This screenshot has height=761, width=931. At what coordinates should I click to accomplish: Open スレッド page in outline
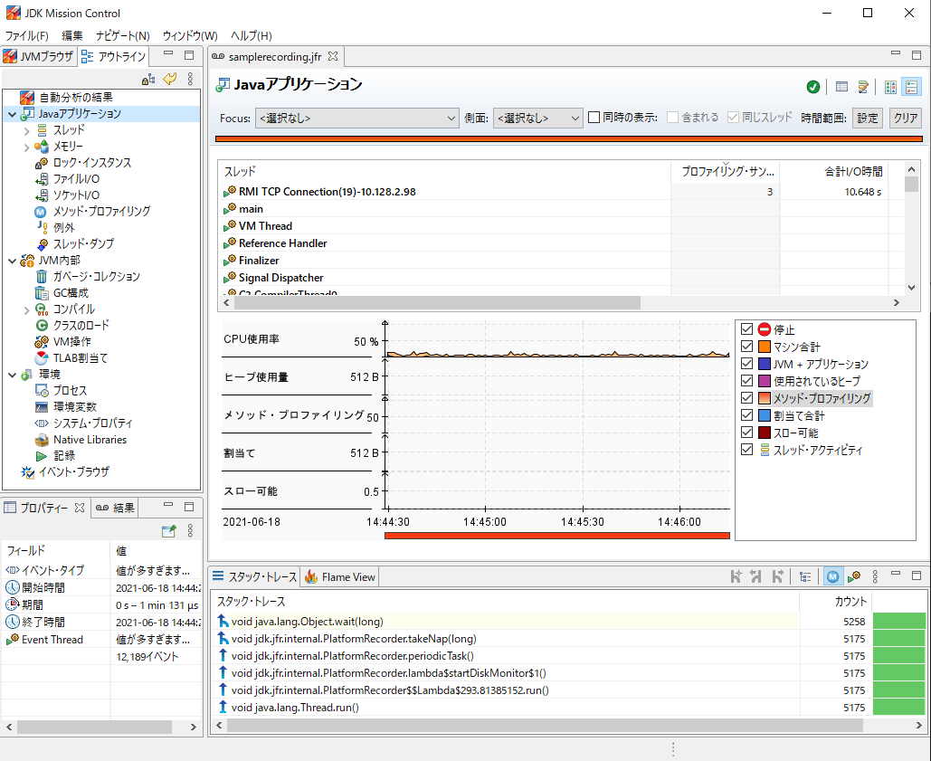[69, 130]
